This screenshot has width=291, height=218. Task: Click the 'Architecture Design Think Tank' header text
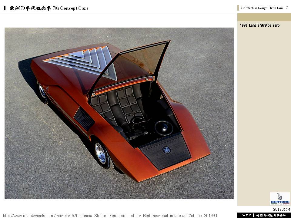262,8
